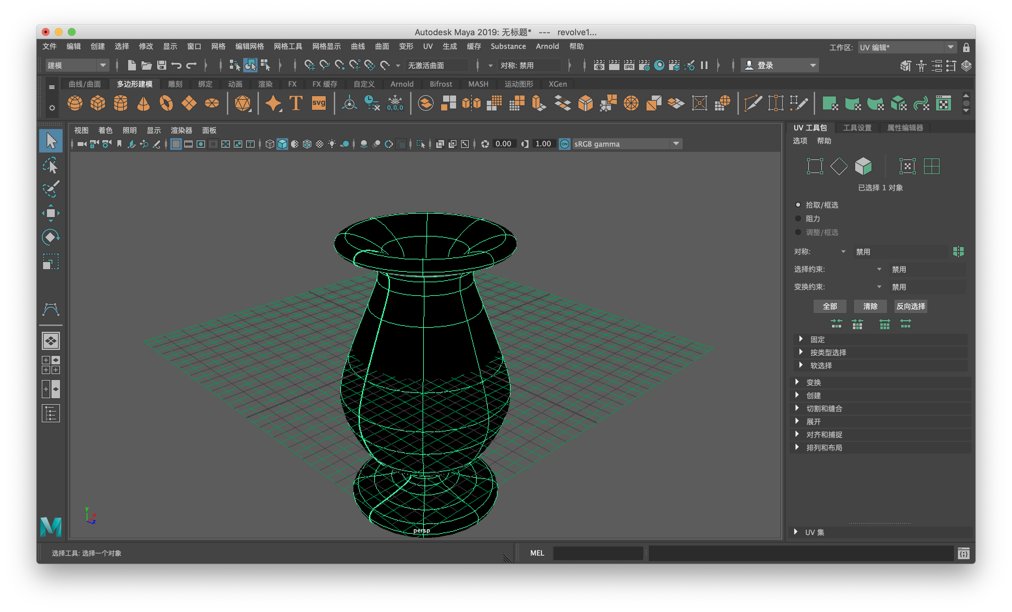Open the UV menu in menu bar
This screenshot has height=612, width=1012.
point(427,46)
